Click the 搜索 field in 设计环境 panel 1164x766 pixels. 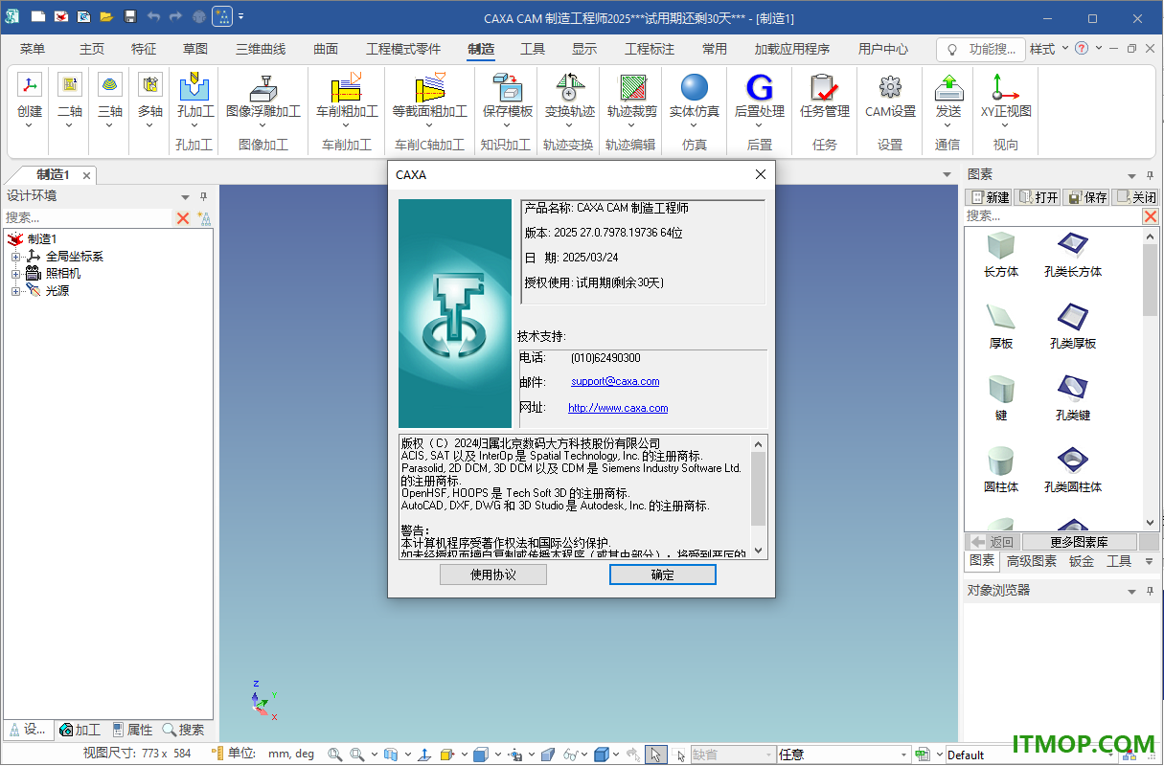88,218
